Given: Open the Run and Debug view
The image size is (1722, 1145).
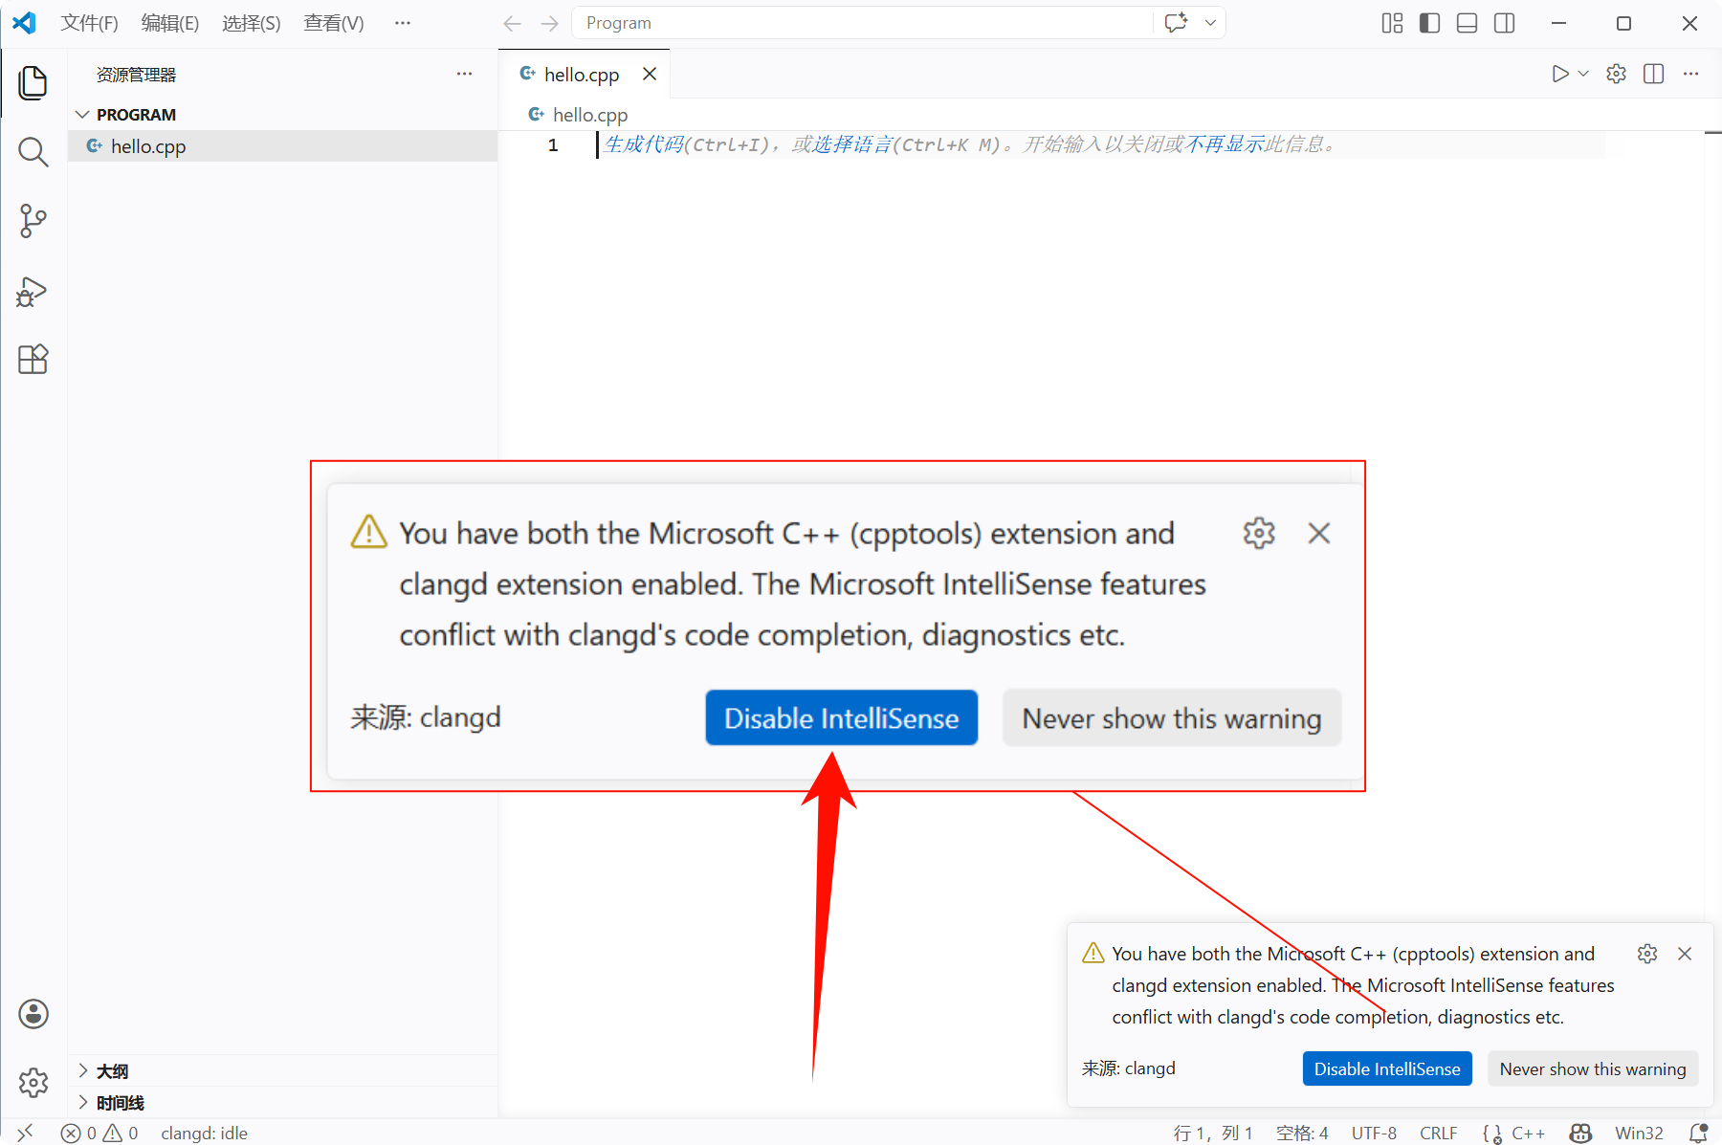Looking at the screenshot, I should point(33,291).
